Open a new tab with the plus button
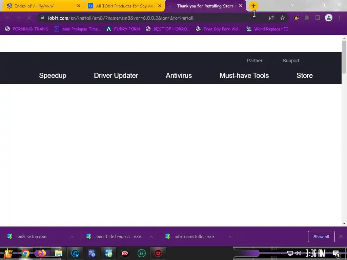 pyautogui.click(x=253, y=6)
